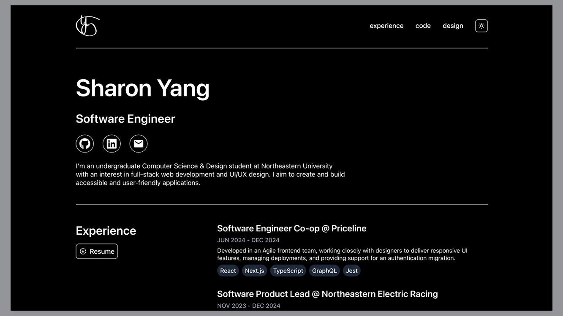Open the GitHub profile icon

[x=84, y=143]
